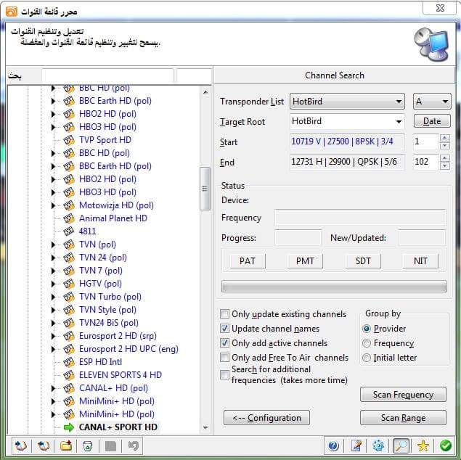Click the gray save disk icon
Screen dimensions: 461x460
(110, 446)
